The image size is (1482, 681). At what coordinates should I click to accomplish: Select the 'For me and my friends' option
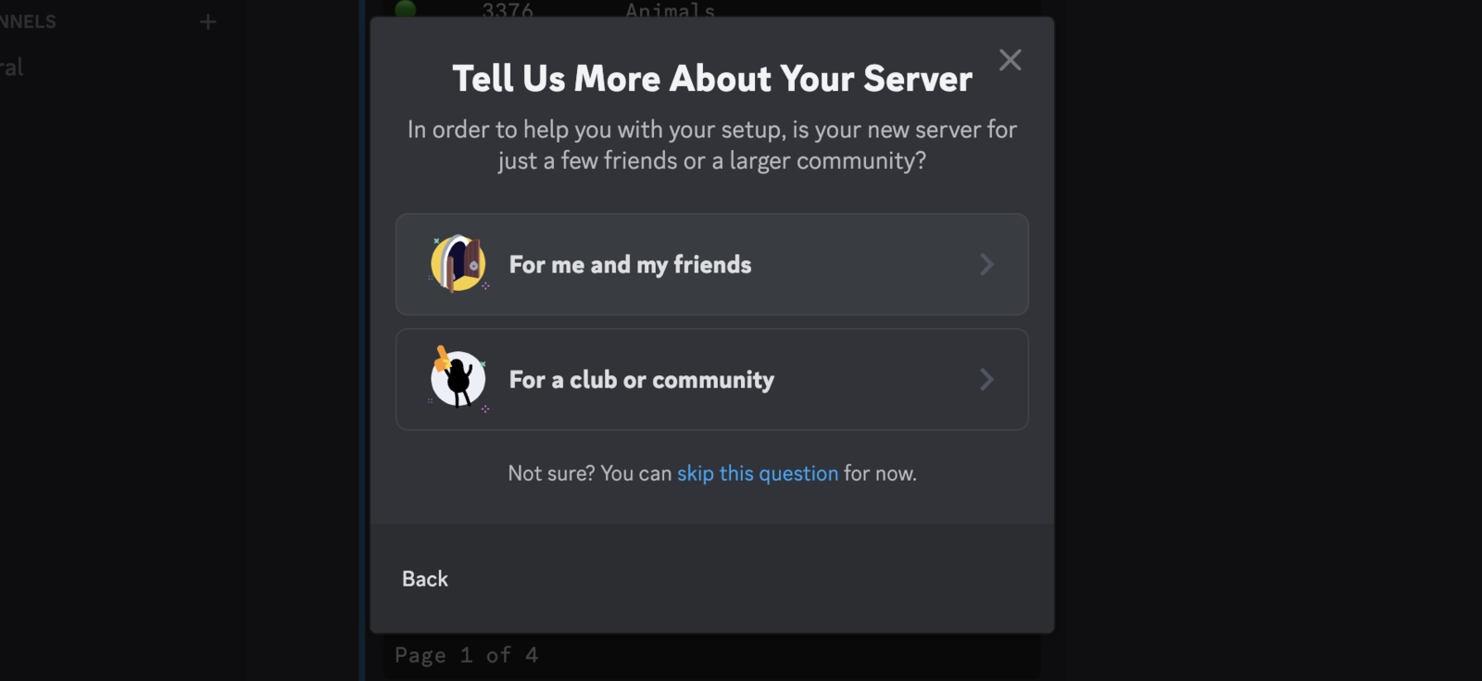(711, 264)
